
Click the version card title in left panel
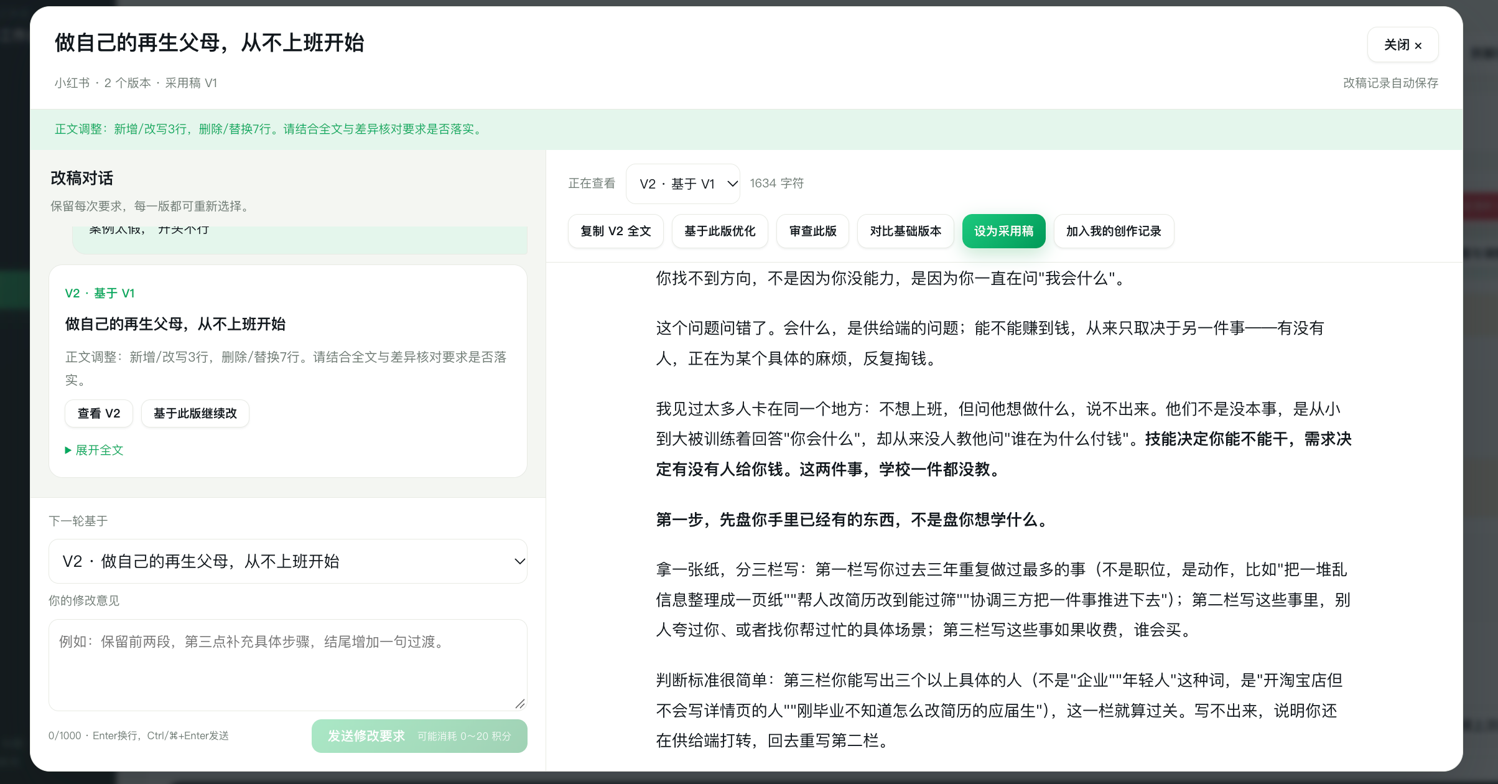(175, 324)
